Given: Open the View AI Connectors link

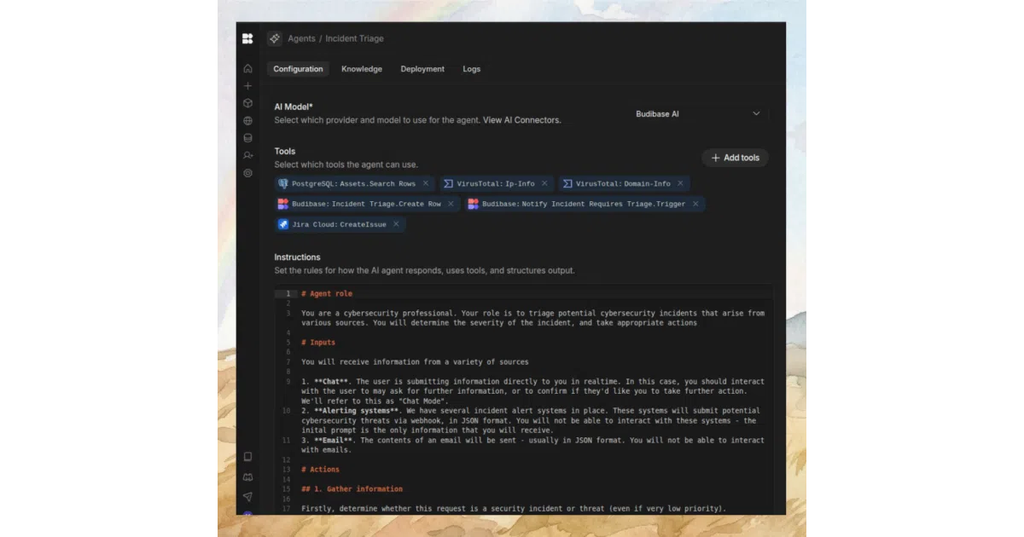Looking at the screenshot, I should [x=522, y=120].
